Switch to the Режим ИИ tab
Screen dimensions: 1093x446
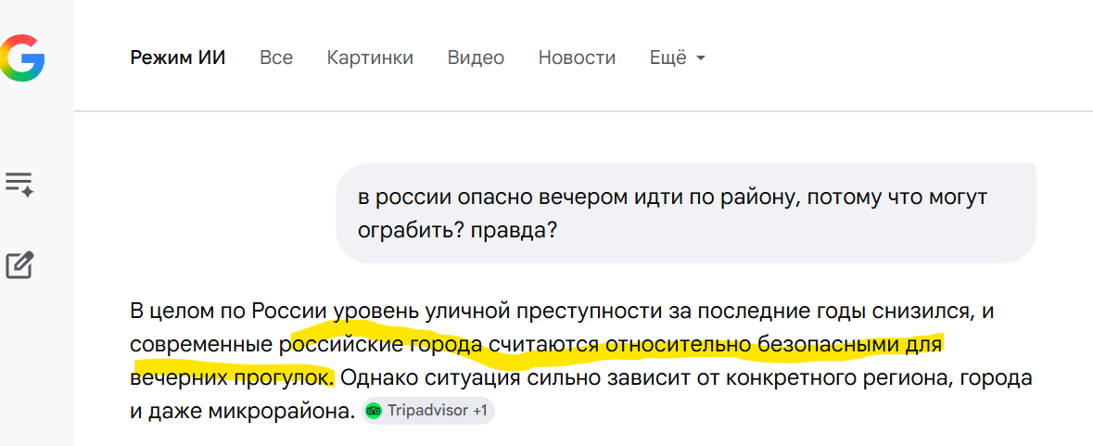[178, 57]
